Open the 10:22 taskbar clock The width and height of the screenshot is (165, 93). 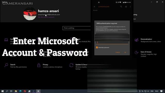[x=156, y=91]
